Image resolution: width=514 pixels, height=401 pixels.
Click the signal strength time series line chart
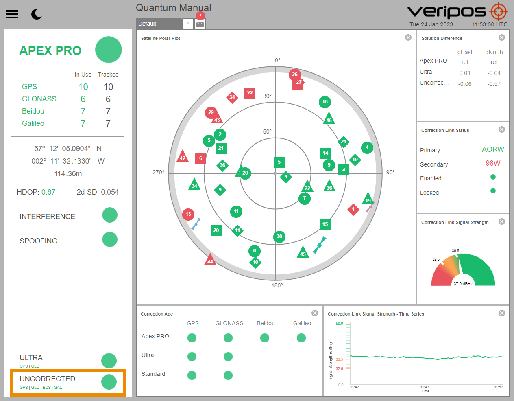pyautogui.click(x=427, y=354)
